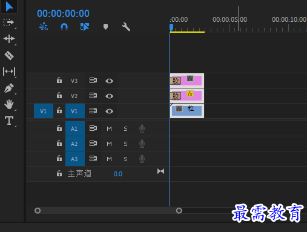307x232 pixels.
Task: Click time ruler at 00:00:10:00
Action: click(289, 19)
